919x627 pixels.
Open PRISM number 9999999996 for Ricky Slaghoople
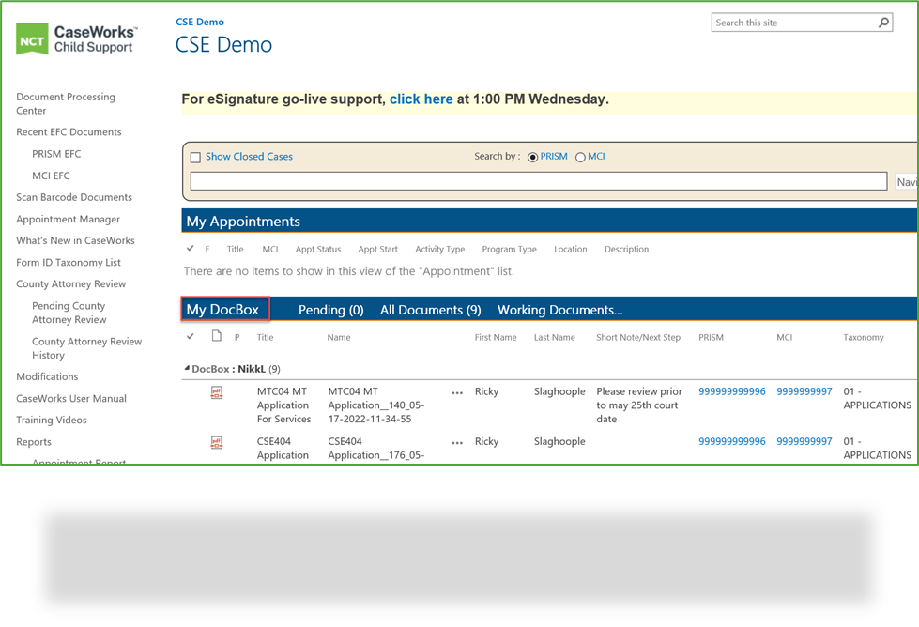pyautogui.click(x=731, y=391)
